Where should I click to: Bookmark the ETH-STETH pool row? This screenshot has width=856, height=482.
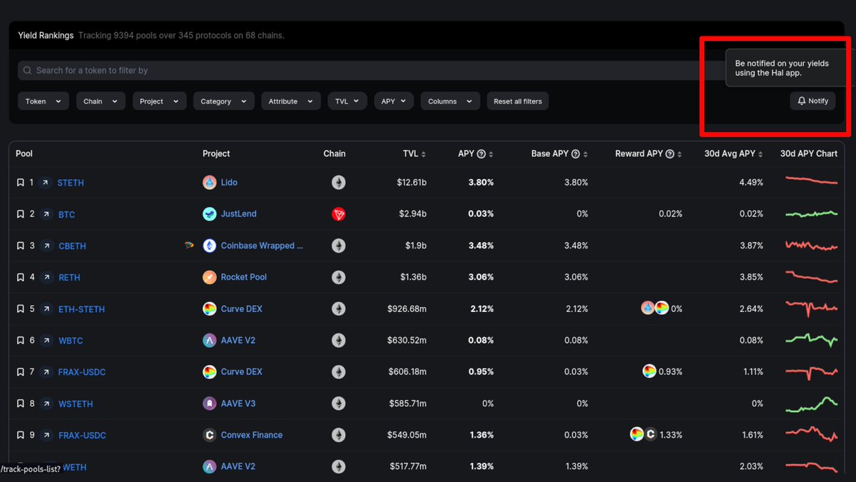[20, 309]
